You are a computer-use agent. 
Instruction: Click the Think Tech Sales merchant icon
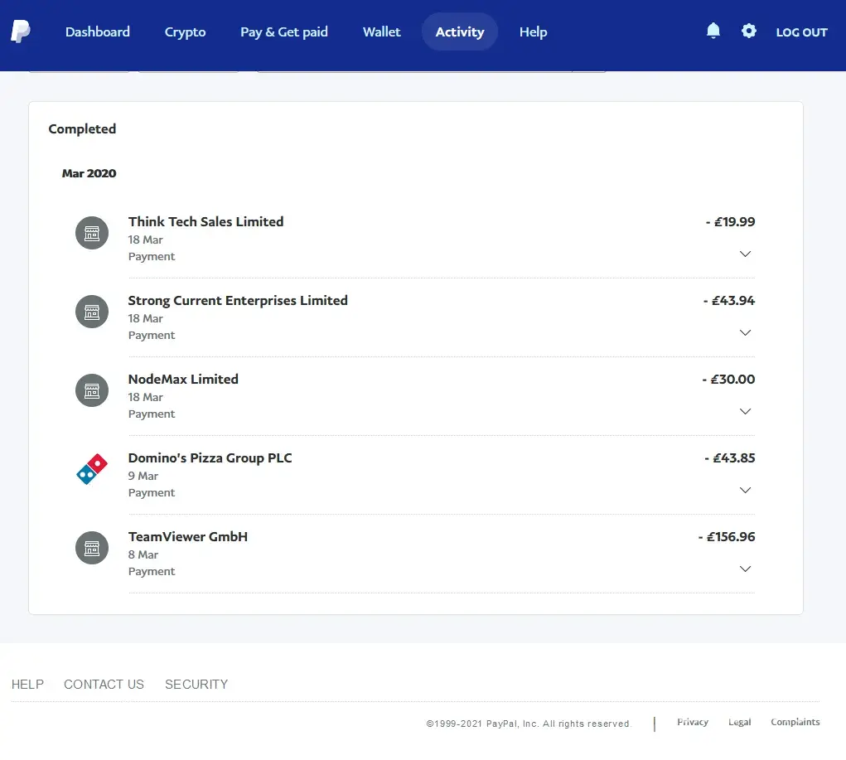pos(92,233)
